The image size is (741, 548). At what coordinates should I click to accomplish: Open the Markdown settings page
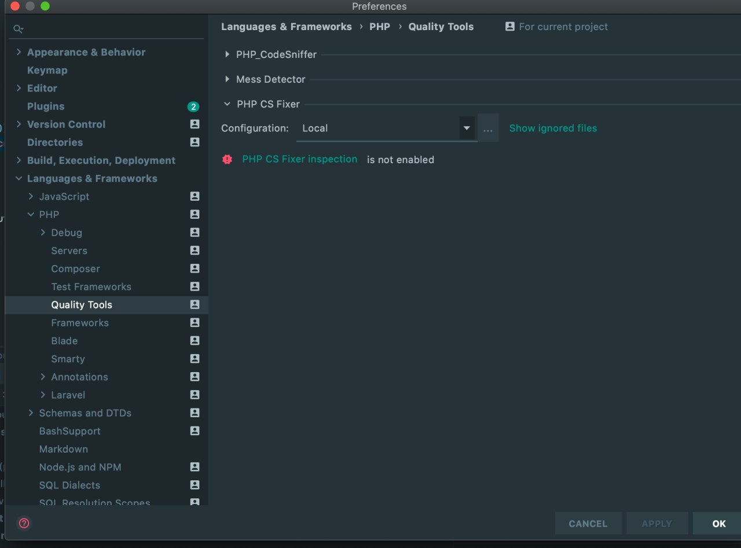pyautogui.click(x=64, y=449)
